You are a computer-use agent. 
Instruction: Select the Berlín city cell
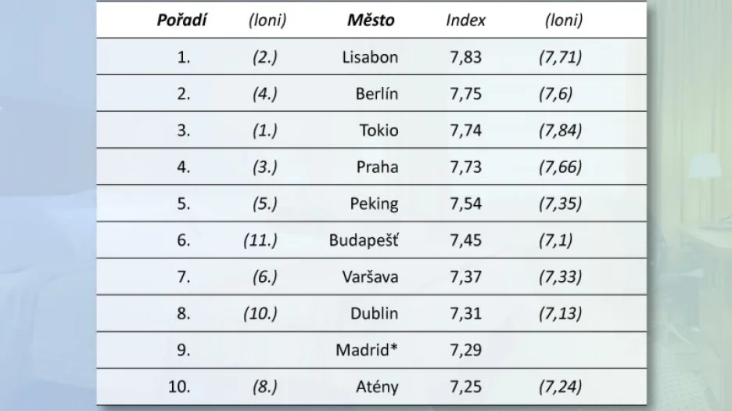(377, 93)
